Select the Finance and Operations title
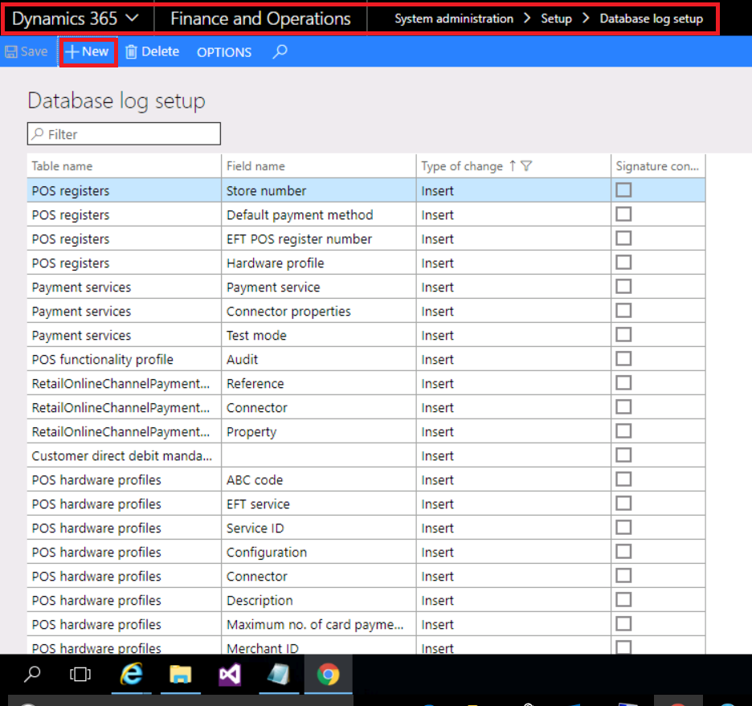The image size is (752, 706). tap(260, 17)
